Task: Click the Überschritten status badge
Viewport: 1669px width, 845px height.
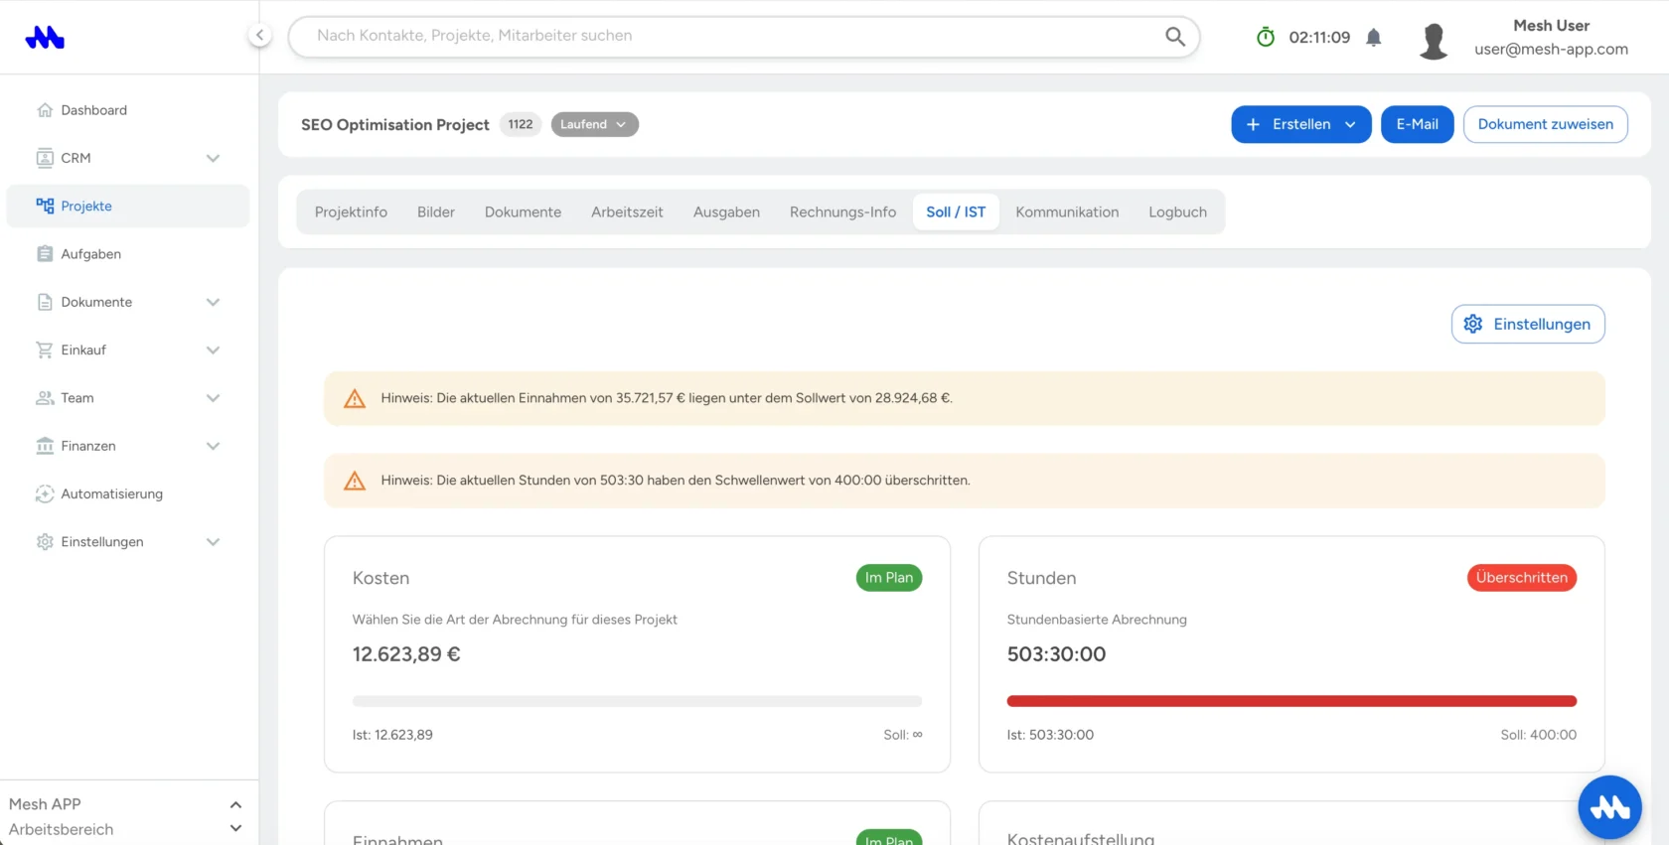Action: 1521,578
